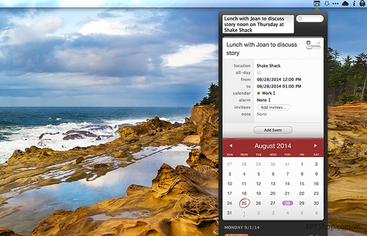Select August 9 in the calendar
This screenshot has width=367, height=236.
click(316, 174)
